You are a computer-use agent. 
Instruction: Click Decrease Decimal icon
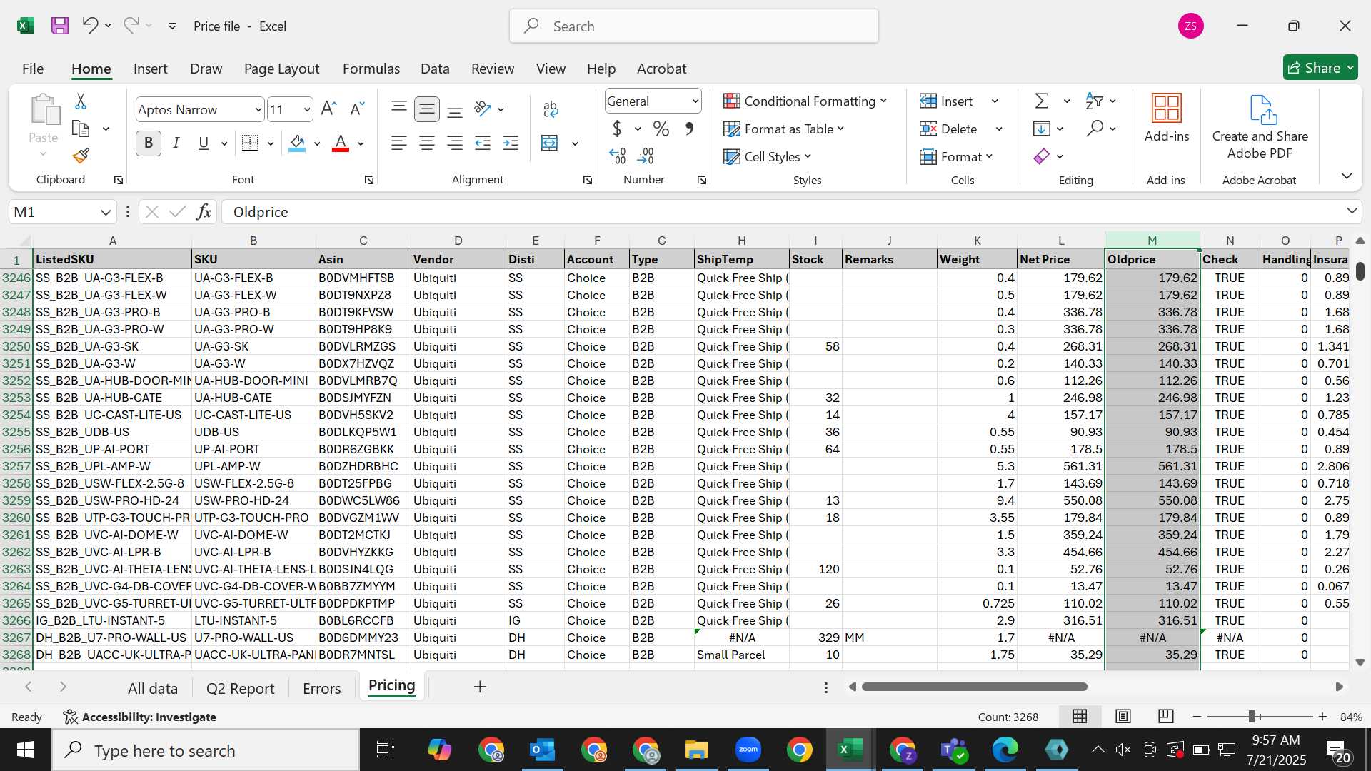[x=646, y=156]
